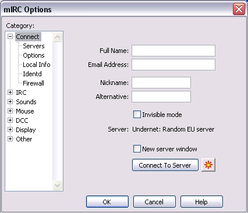The height and width of the screenshot is (213, 248).
Task: Click the Connect To Server button
Action: (x=165, y=165)
